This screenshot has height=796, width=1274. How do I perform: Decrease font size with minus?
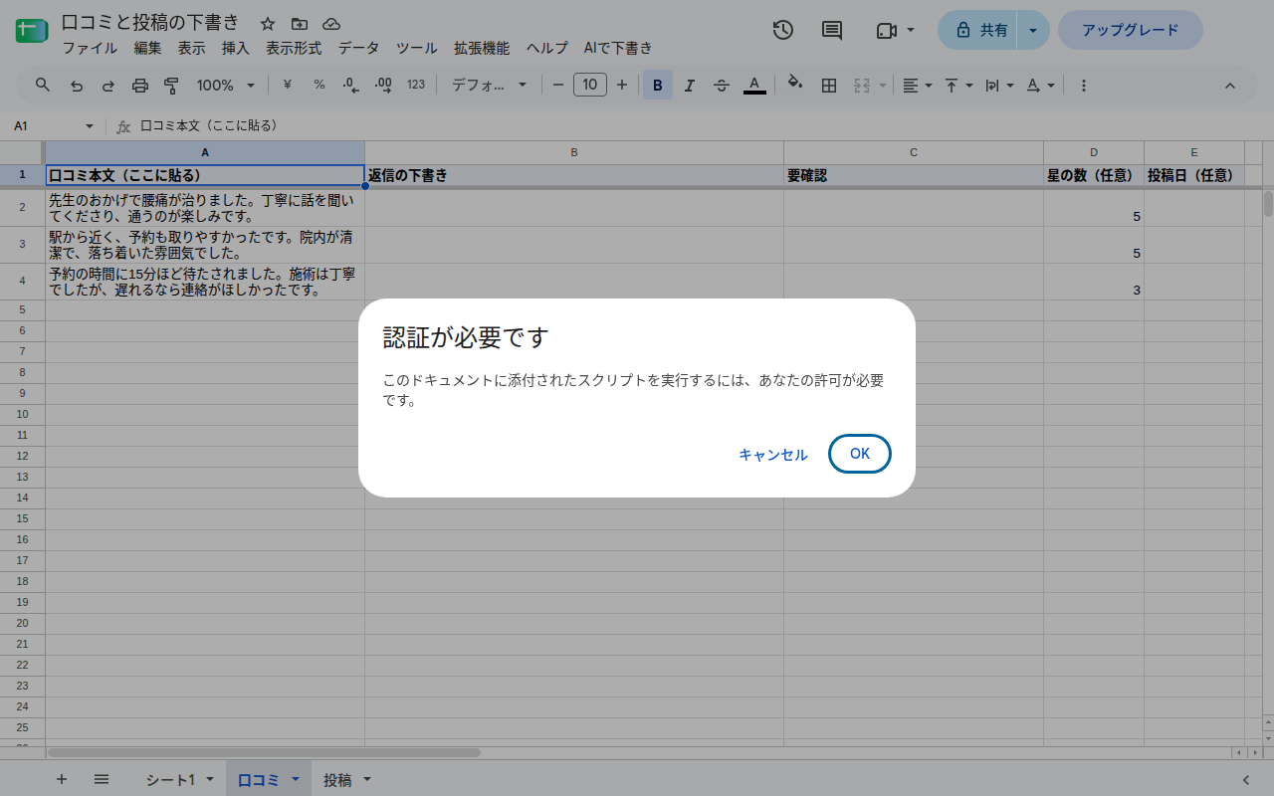click(x=558, y=85)
